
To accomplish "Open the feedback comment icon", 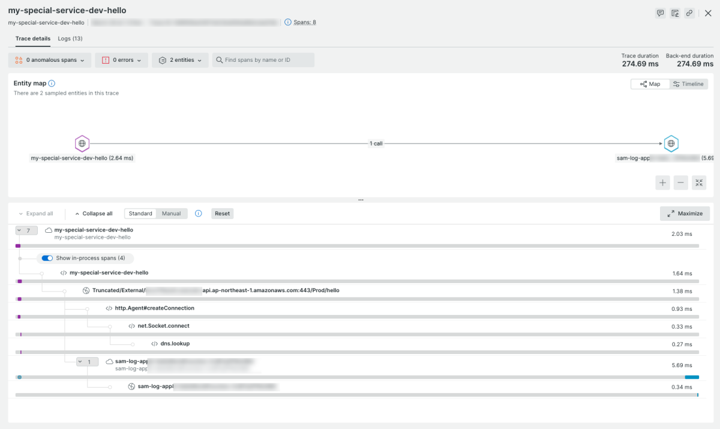I will 661,13.
